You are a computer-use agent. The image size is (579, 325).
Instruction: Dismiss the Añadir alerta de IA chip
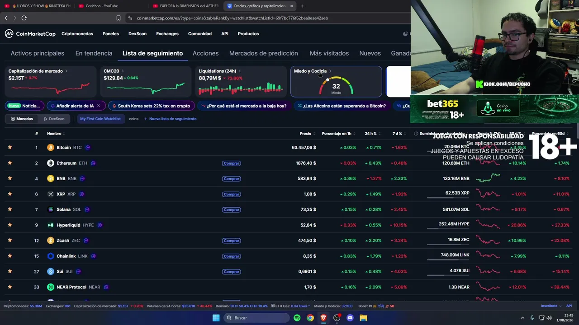(99, 106)
